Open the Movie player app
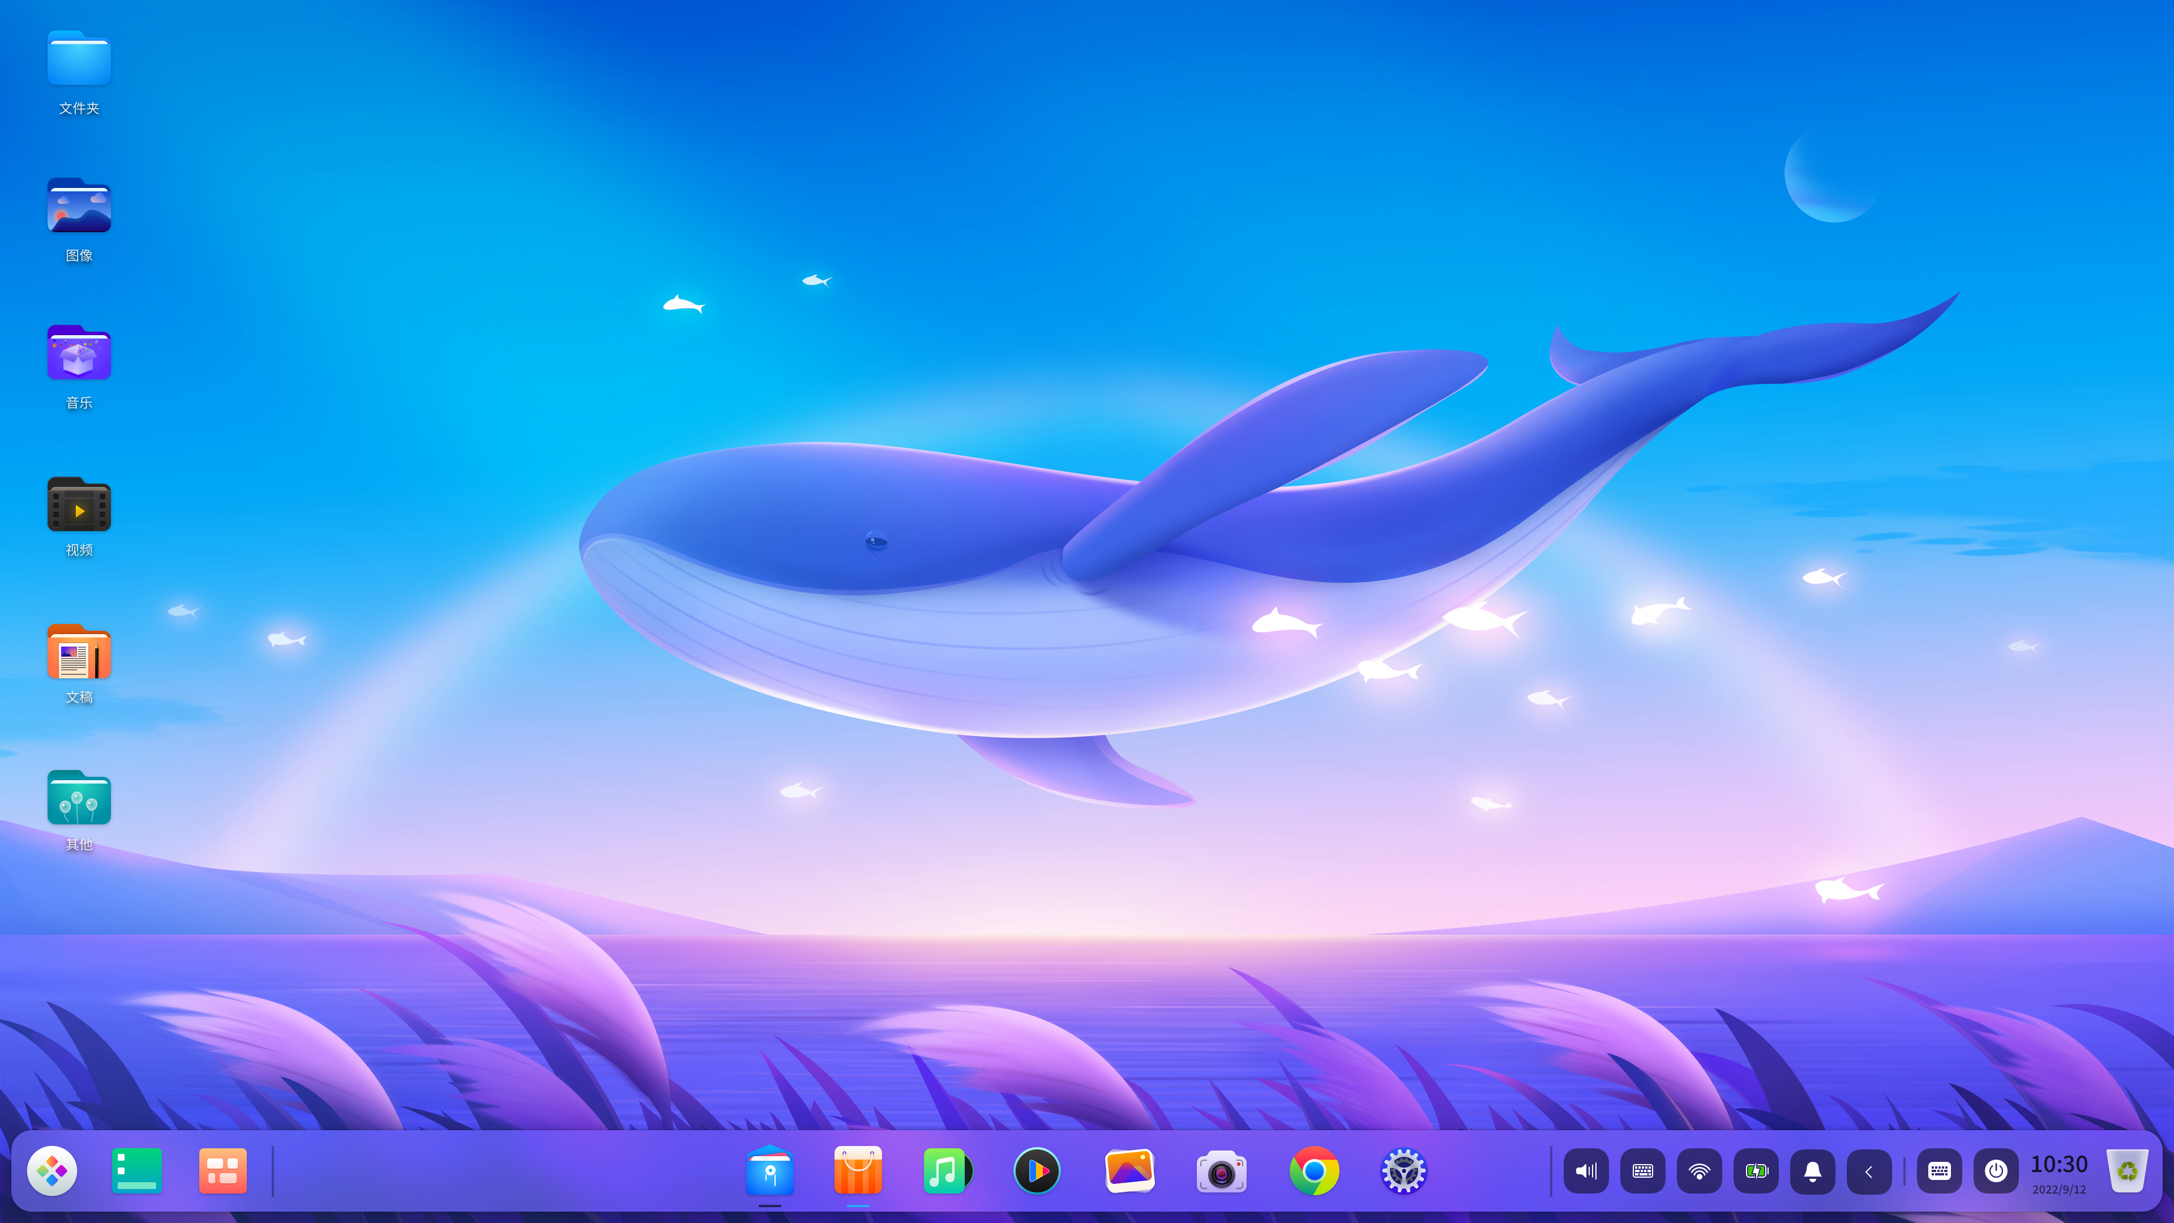The image size is (2174, 1223). 1037,1171
